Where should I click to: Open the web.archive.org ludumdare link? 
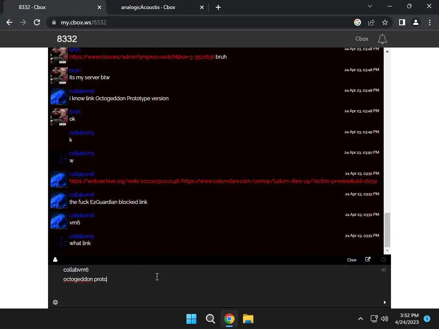pos(223,181)
